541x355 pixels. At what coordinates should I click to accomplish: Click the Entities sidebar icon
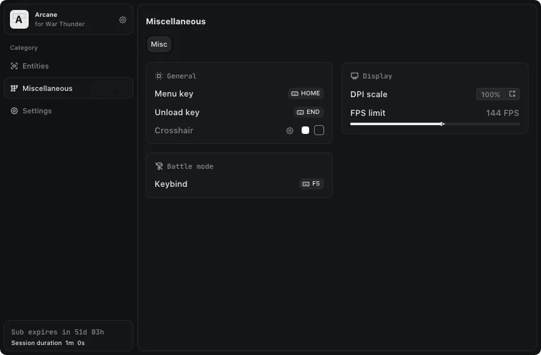(x=14, y=66)
